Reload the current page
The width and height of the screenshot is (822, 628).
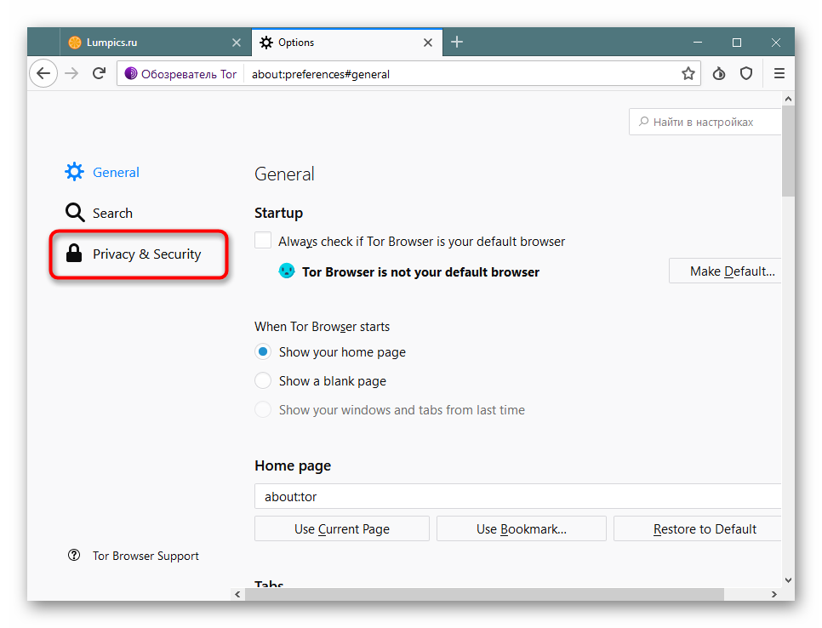(x=99, y=74)
